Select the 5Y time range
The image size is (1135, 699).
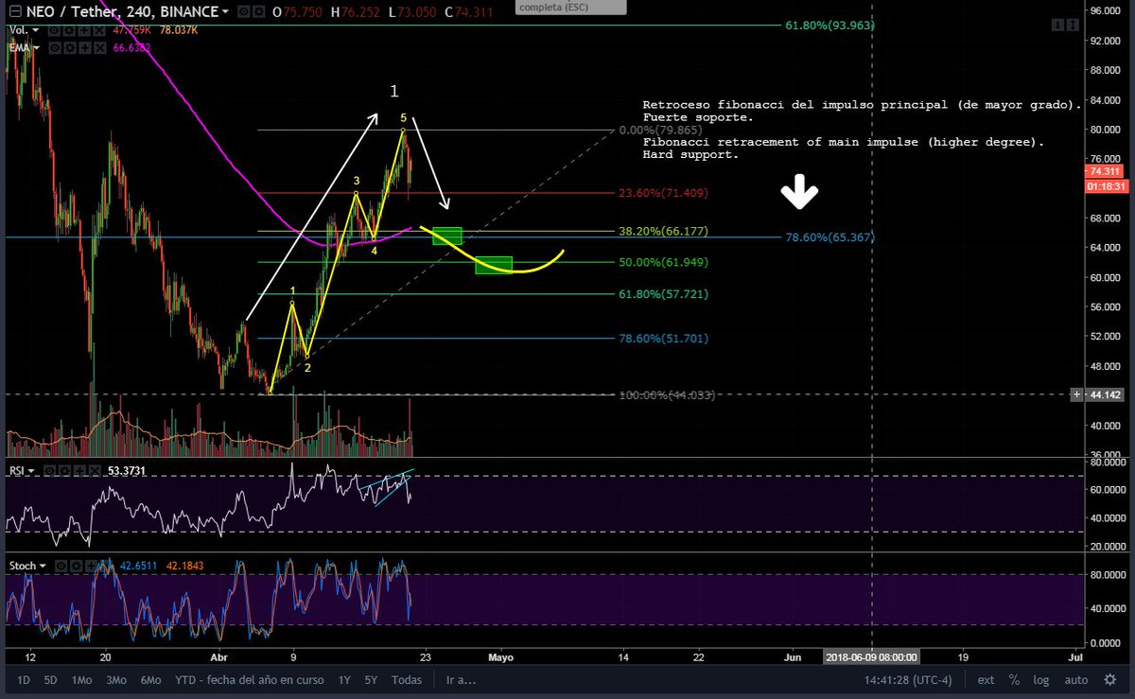click(x=371, y=680)
